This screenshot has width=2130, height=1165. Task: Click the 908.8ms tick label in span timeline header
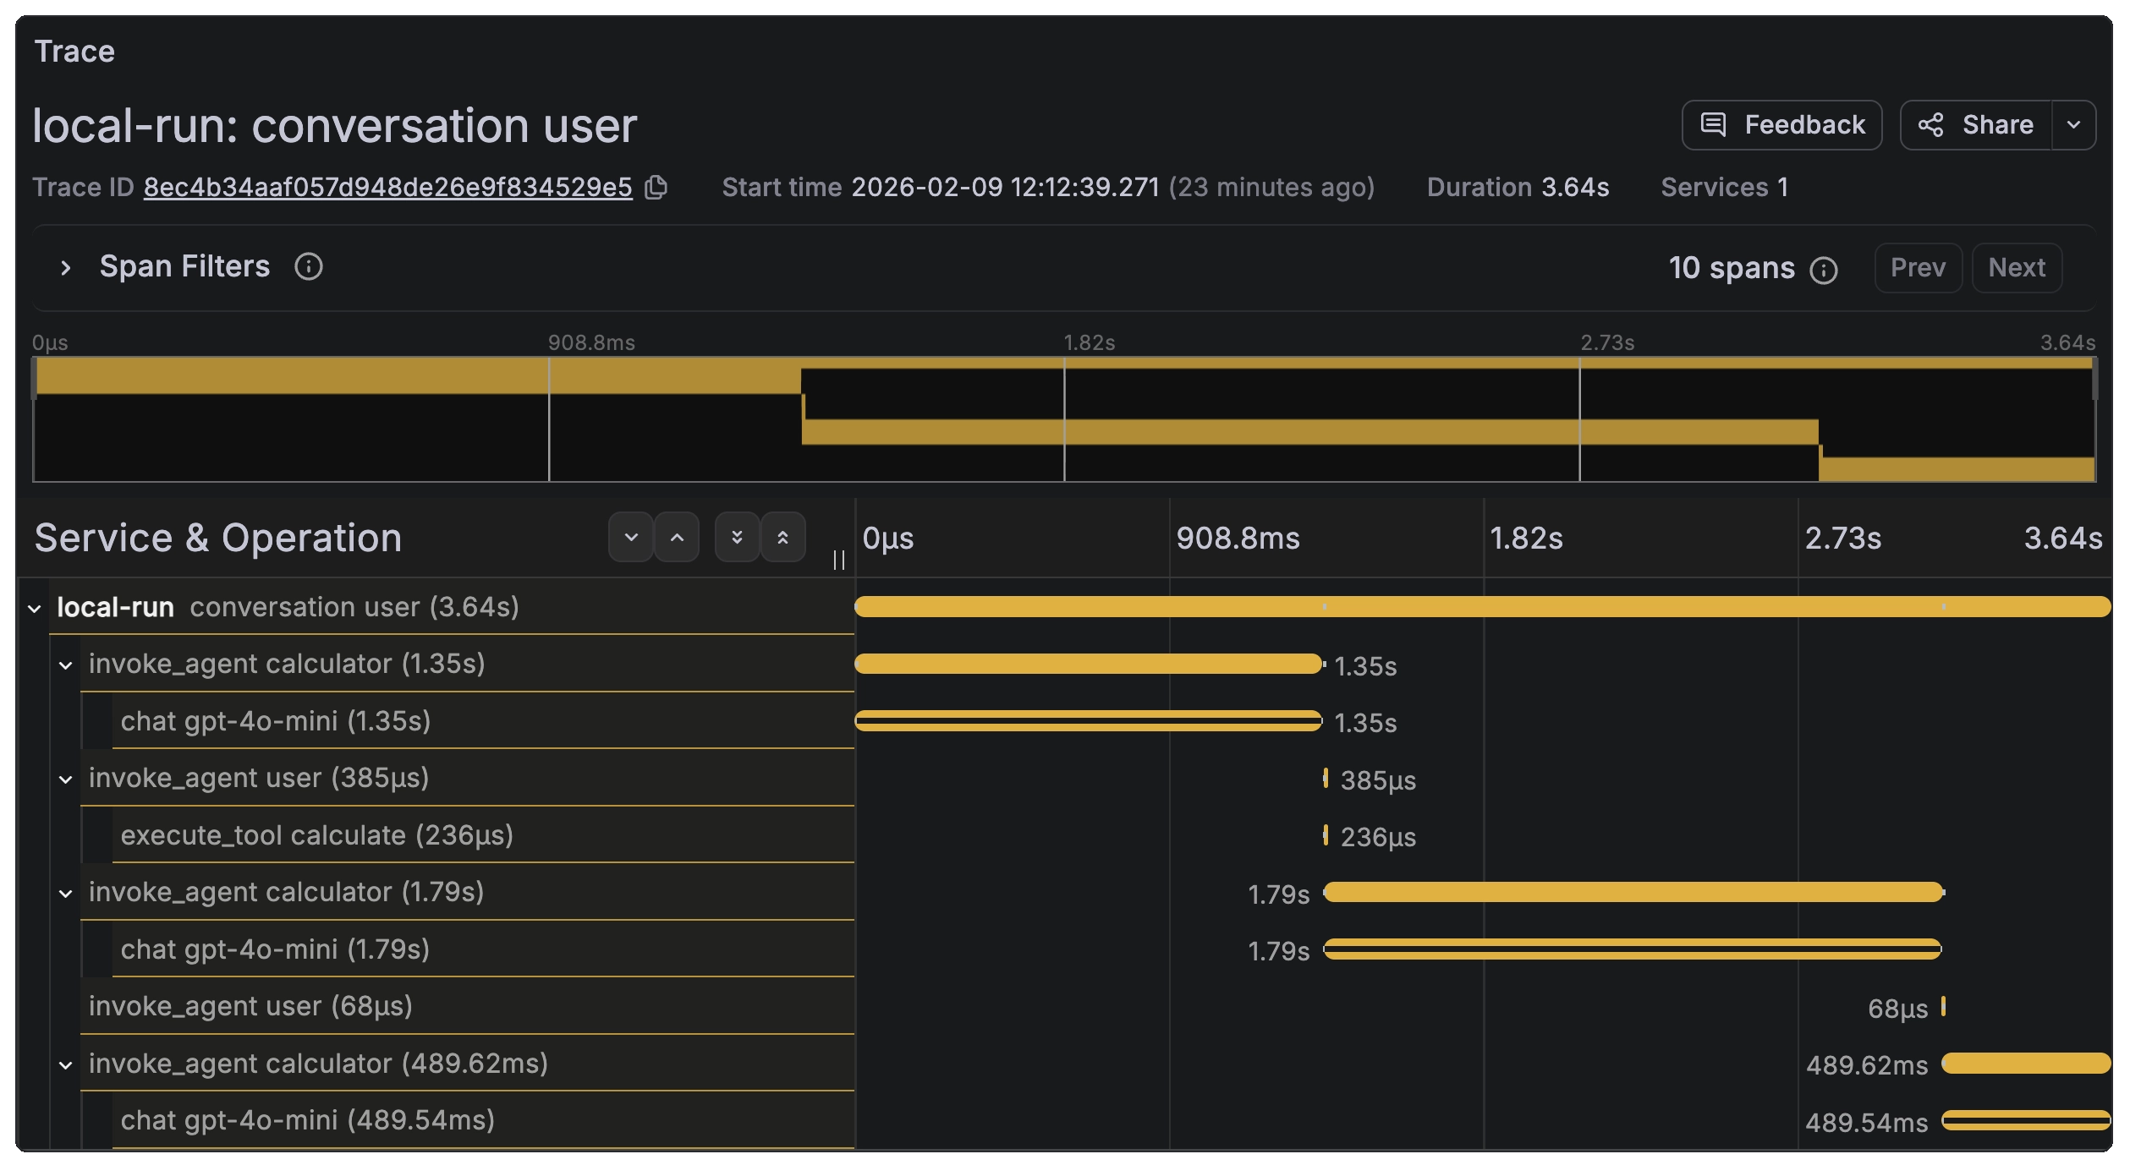(x=1238, y=539)
